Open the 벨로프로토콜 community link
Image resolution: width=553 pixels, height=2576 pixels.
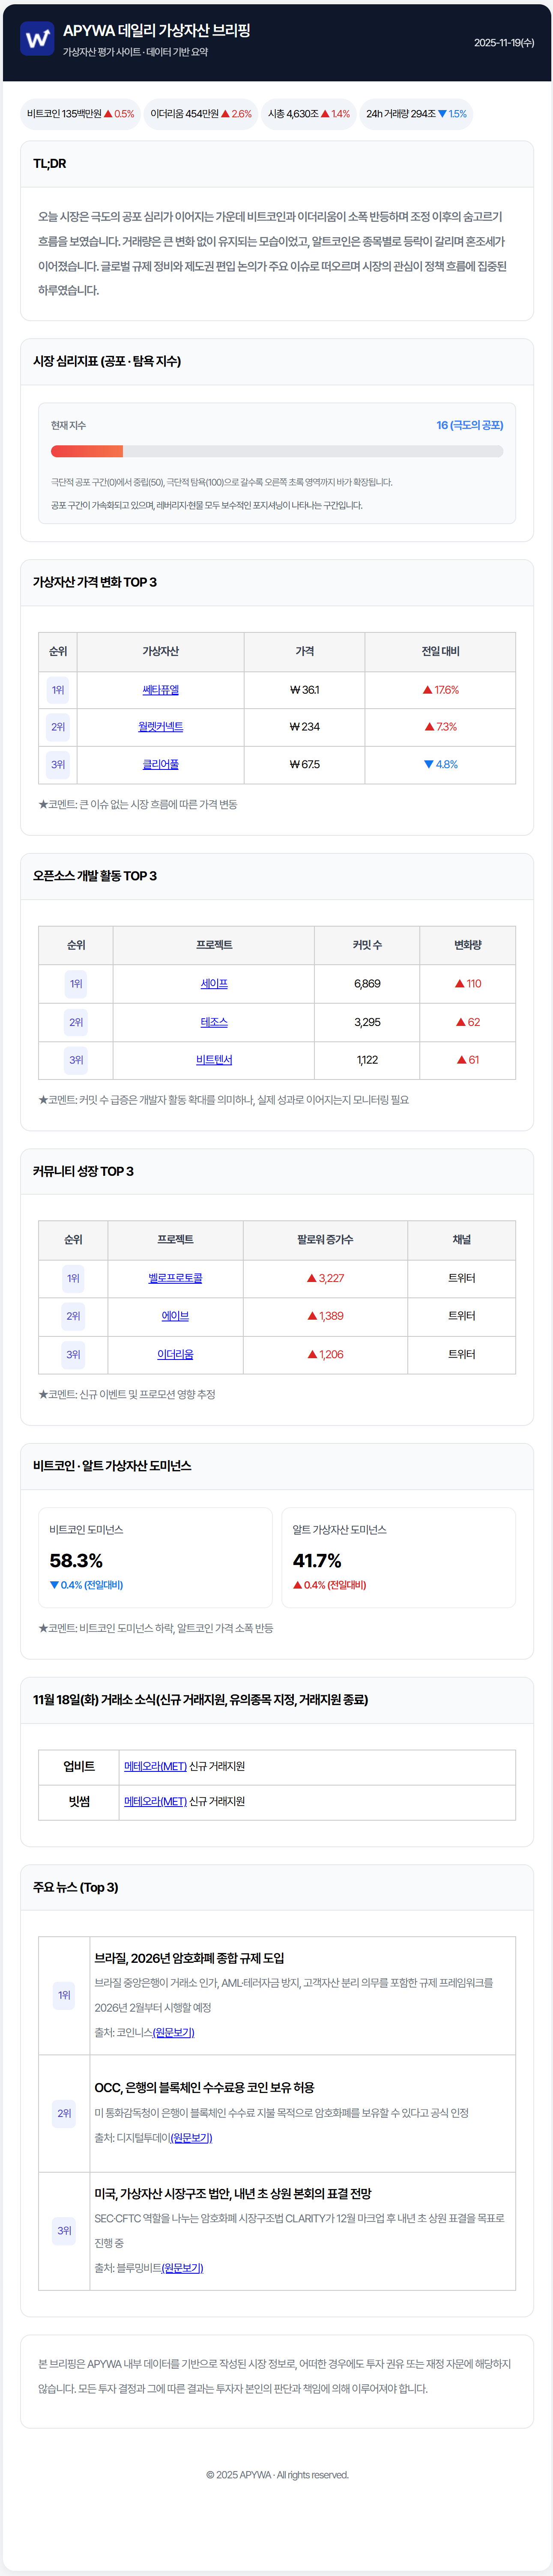175,1278
